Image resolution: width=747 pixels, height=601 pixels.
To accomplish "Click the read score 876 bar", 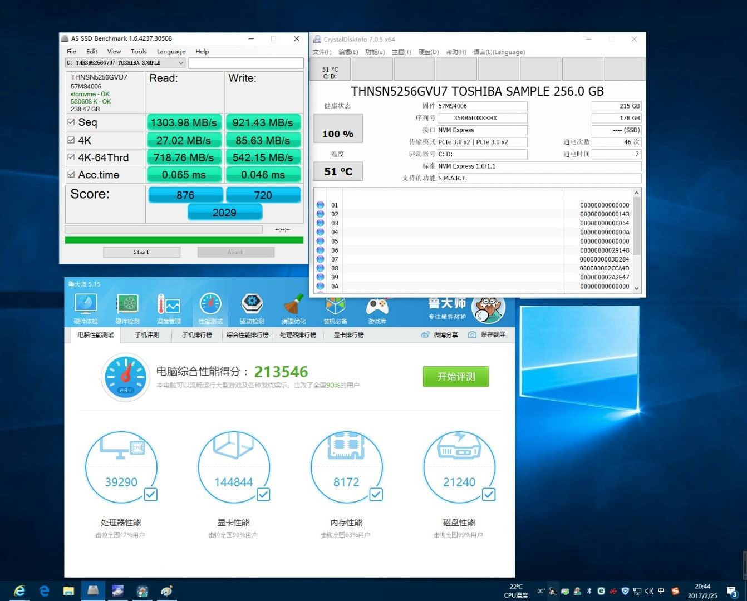I will tap(185, 195).
